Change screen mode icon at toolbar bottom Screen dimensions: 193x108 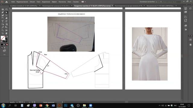click(5, 51)
